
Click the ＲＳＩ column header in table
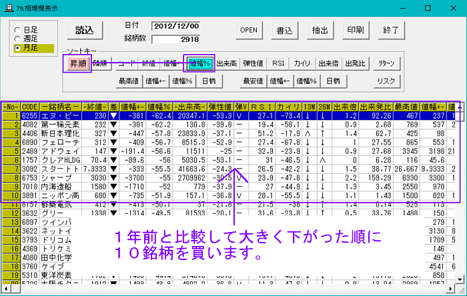[262, 107]
